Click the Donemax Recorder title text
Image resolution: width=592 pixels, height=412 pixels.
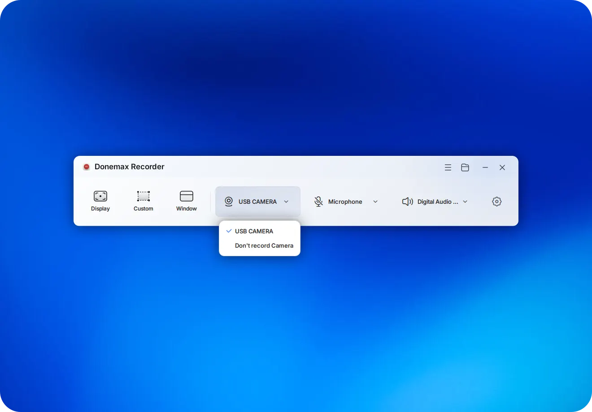130,167
